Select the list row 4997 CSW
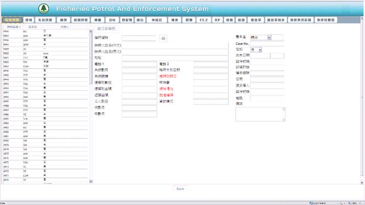This screenshot has width=365, height=205. (x=45, y=67)
